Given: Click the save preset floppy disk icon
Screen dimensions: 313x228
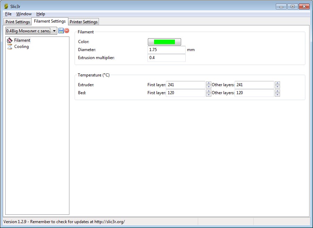Looking at the screenshot, I should click(x=61, y=31).
